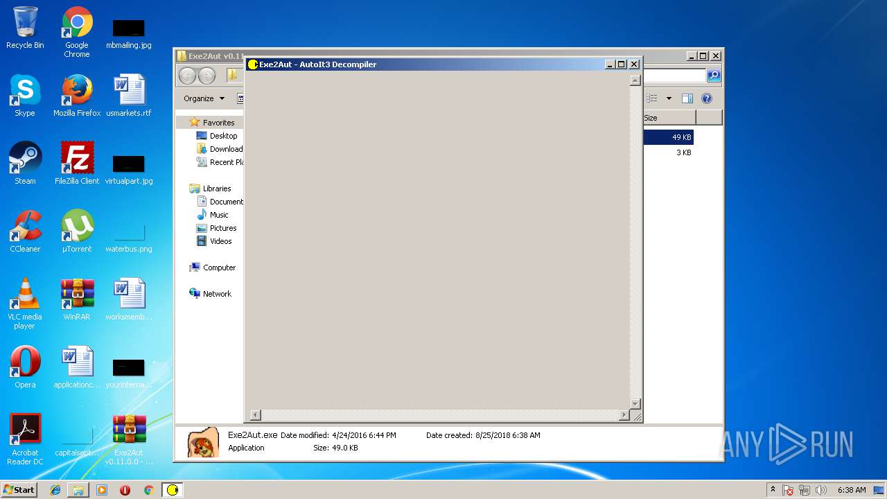Click scroll left arrow in Exe2Aut window
The height and width of the screenshot is (499, 887).
255,415
